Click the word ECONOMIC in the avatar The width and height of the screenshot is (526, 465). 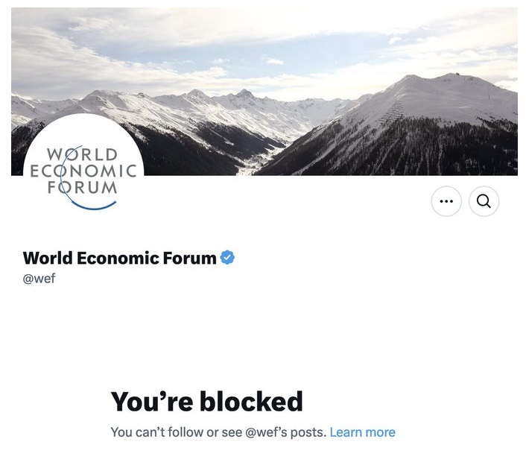[x=83, y=171]
